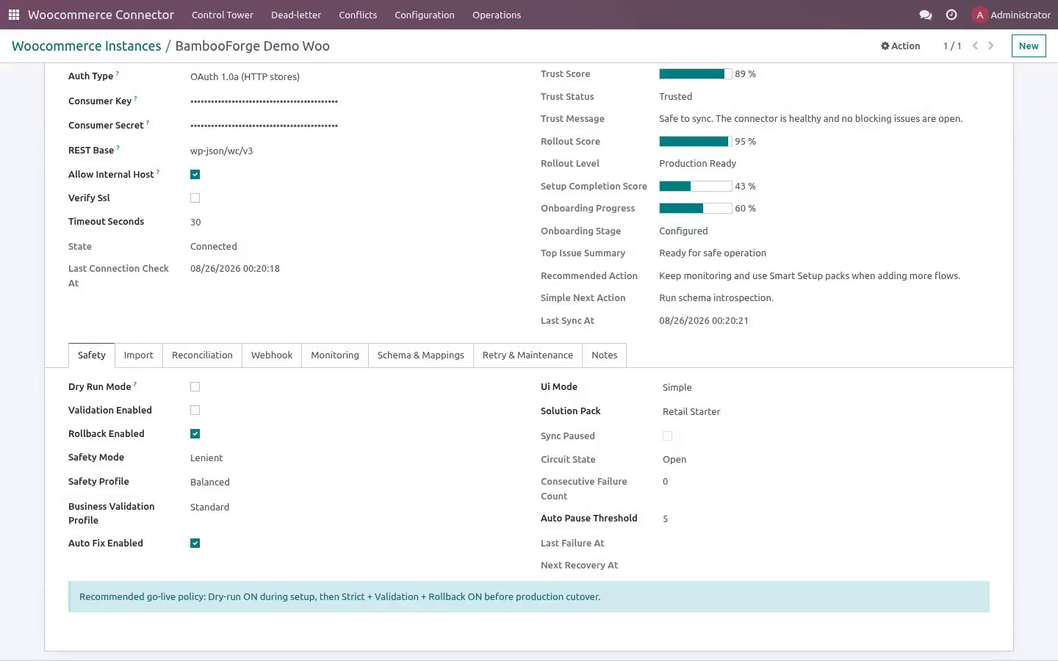Image resolution: width=1058 pixels, height=661 pixels.
Task: Enable the Validation Enabled checkbox
Action: coord(195,411)
